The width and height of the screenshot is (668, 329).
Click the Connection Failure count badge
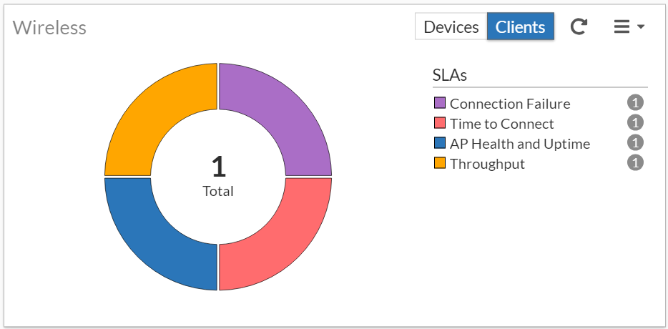635,102
